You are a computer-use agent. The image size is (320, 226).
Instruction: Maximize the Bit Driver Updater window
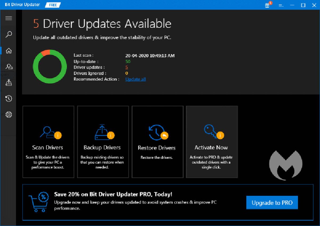click(303, 5)
